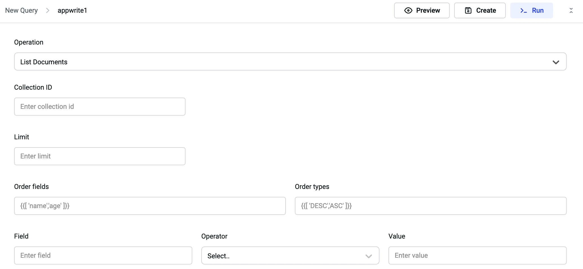Focus the Enter limit field
583x269 pixels.
click(x=100, y=156)
